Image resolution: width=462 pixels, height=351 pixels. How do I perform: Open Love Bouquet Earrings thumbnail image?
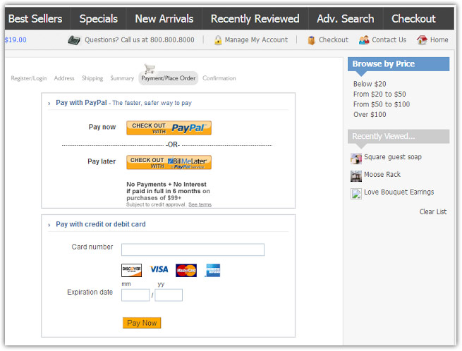pos(356,194)
